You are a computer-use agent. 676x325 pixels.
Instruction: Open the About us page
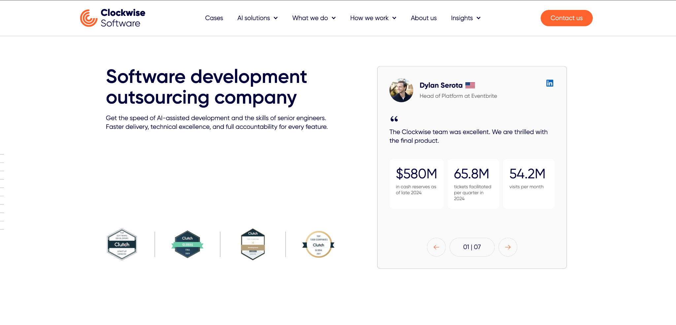(x=423, y=18)
